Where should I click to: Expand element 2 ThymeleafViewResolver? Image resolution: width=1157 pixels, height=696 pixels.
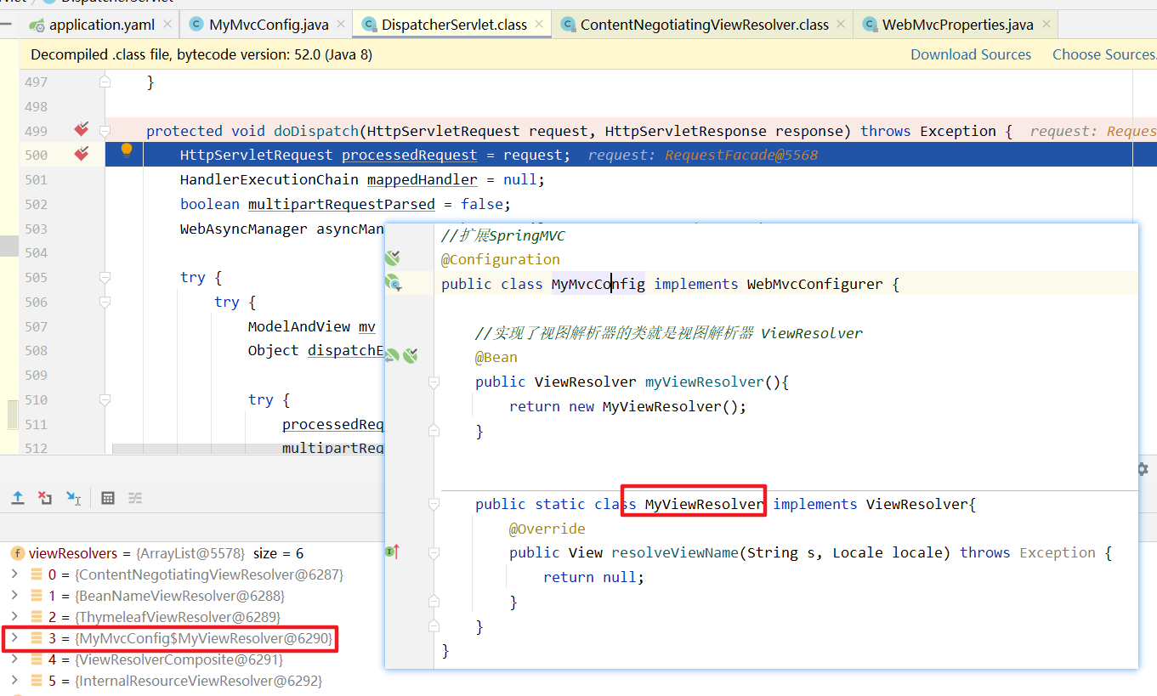coord(14,616)
